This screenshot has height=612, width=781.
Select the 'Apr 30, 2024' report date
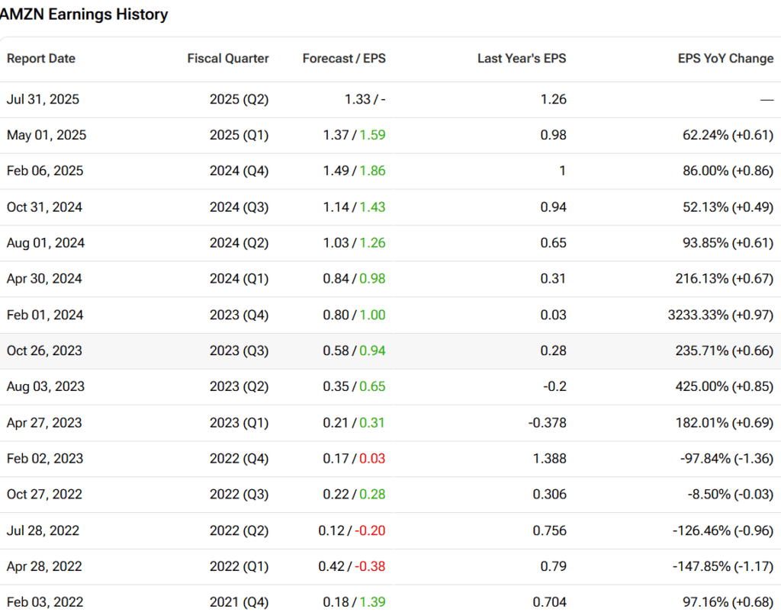point(44,279)
